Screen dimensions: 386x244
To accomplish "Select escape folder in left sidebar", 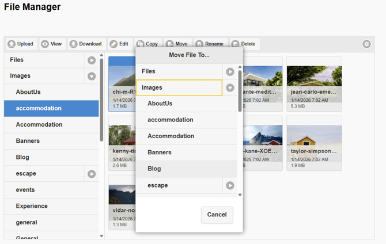I will (44, 174).
